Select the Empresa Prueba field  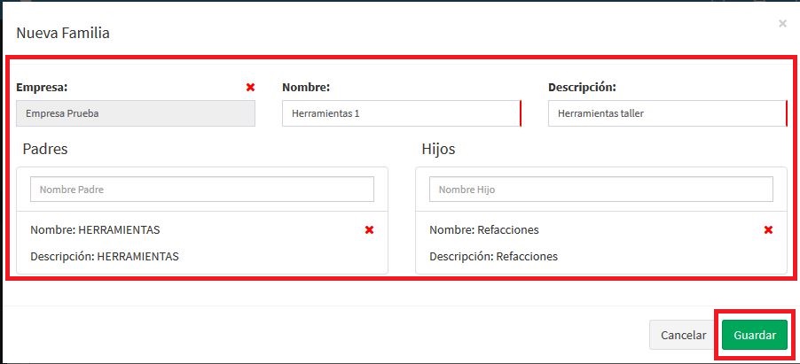tap(136, 114)
